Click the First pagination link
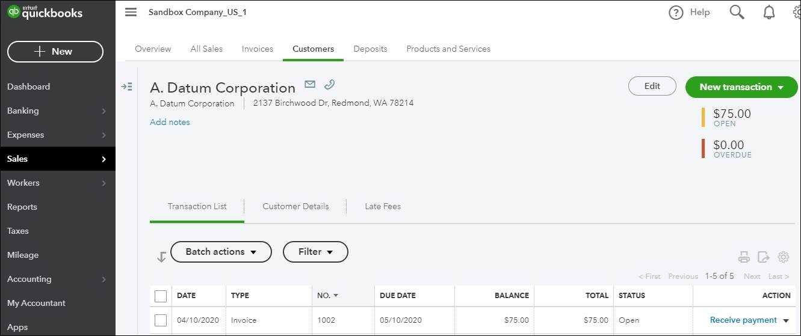The image size is (801, 336). tap(649, 276)
